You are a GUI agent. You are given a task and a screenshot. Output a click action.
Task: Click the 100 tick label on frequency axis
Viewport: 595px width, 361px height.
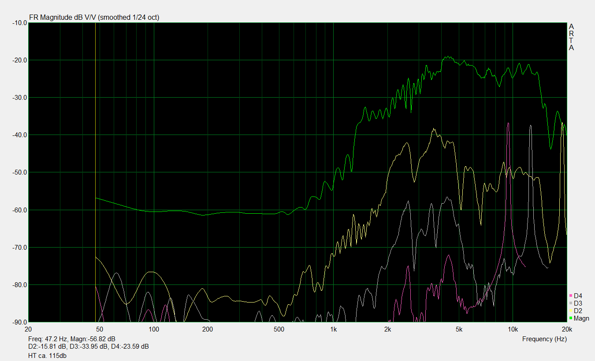click(153, 329)
